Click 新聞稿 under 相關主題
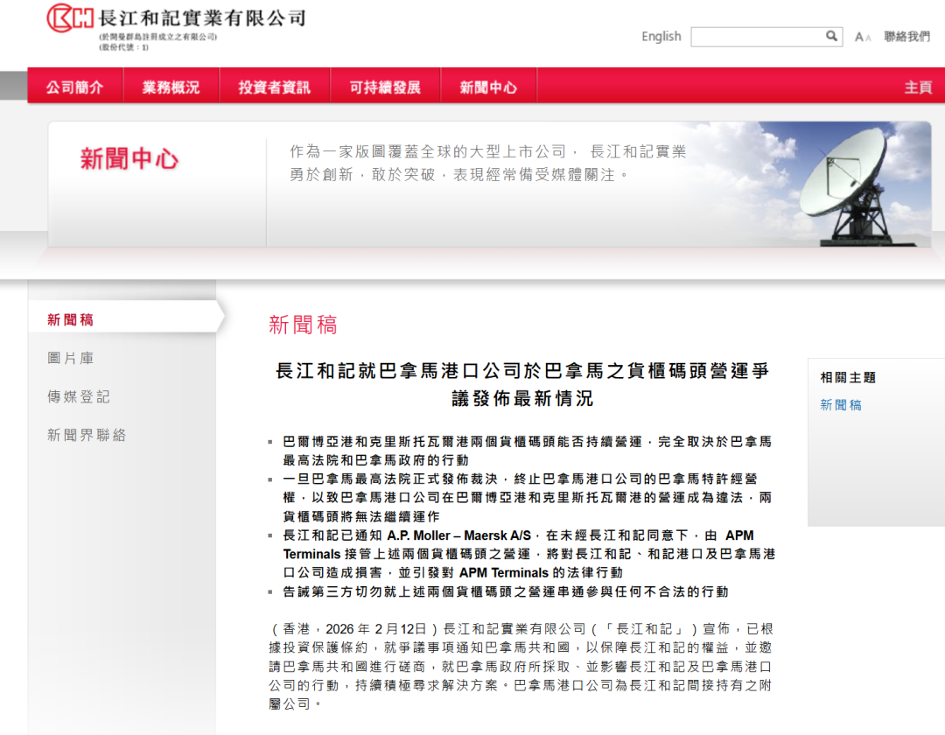 pyautogui.click(x=840, y=406)
